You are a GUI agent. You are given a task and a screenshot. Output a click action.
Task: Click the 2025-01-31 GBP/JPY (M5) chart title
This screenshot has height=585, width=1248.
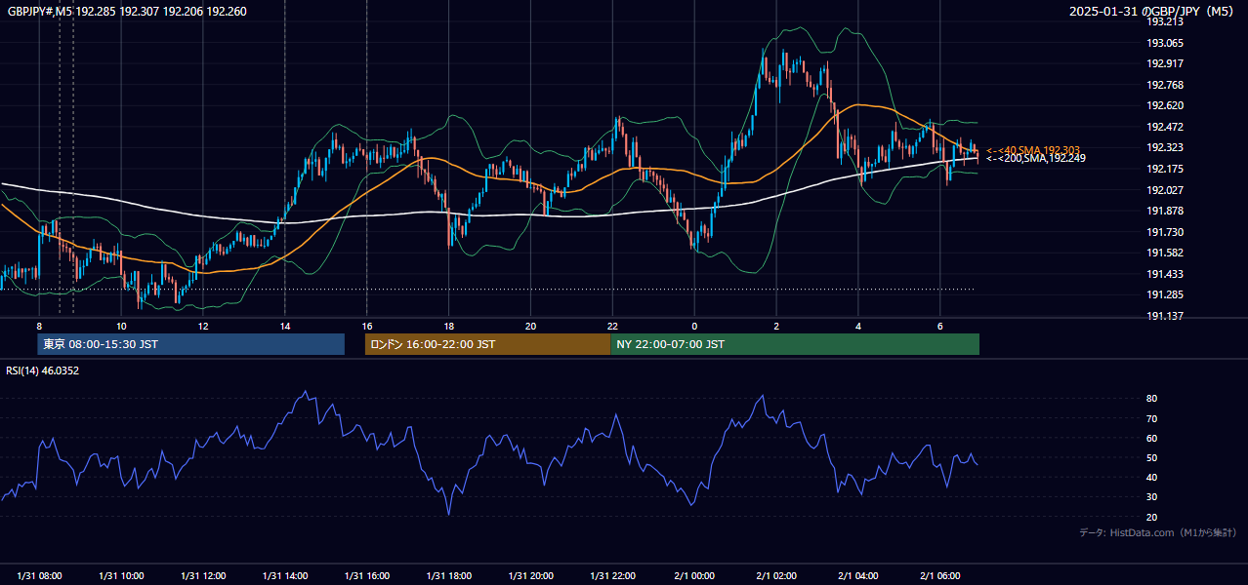[x=1151, y=12]
